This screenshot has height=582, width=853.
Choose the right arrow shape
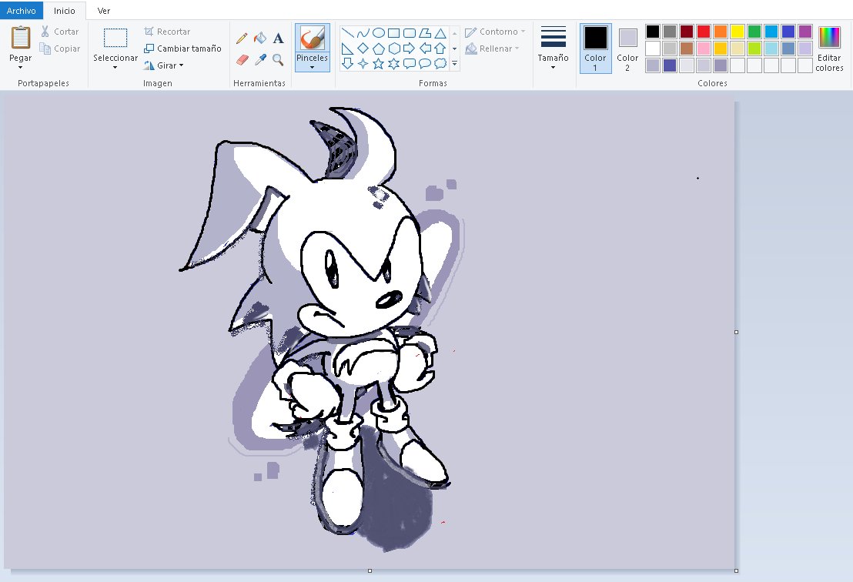410,48
